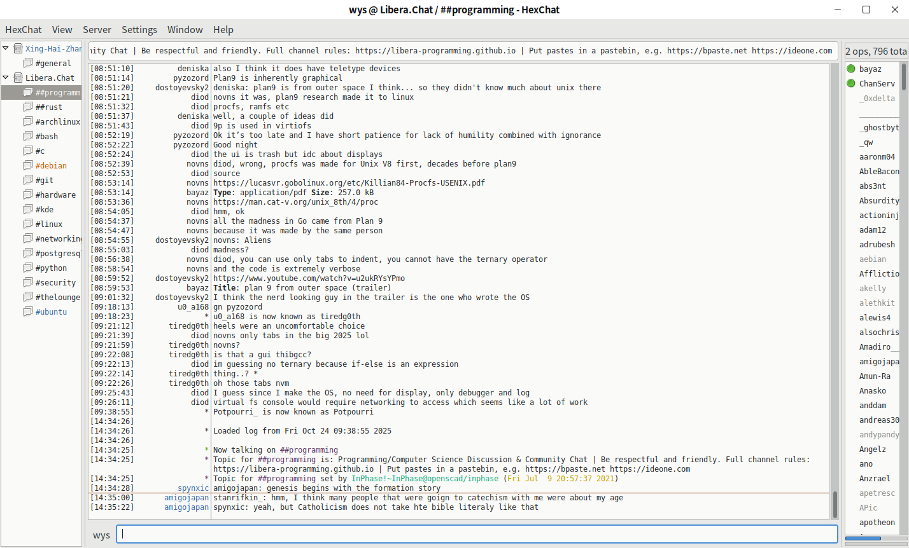Image resolution: width=909 pixels, height=548 pixels.
Task: Select the #security channel in tree
Action: (55, 283)
